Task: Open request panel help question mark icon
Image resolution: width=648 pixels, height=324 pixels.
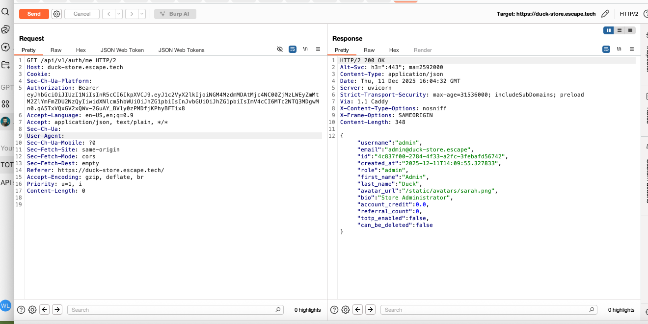Action: tap(21, 309)
